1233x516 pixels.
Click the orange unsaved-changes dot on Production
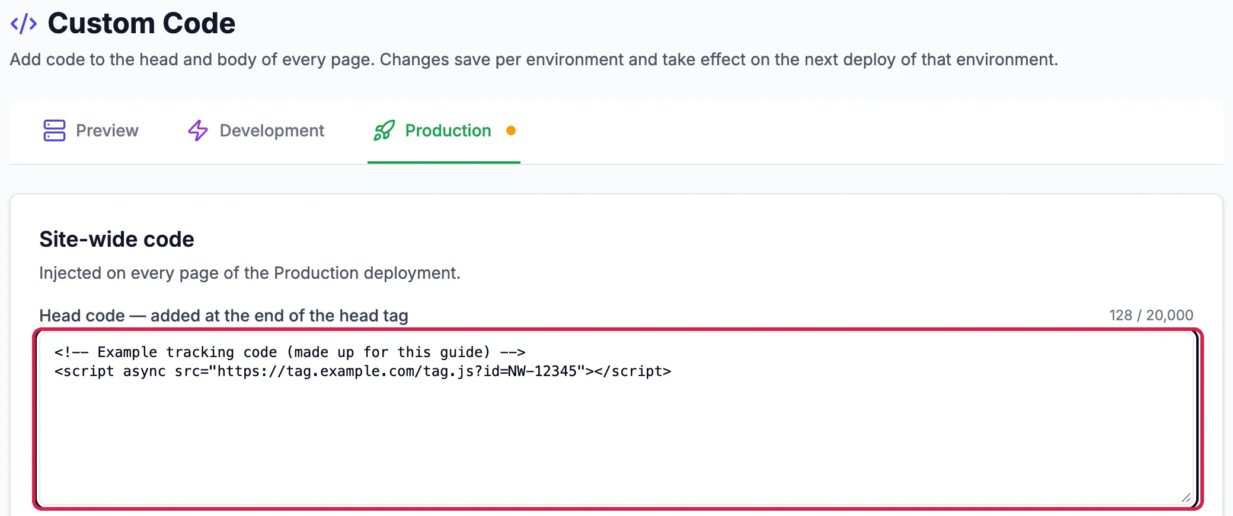pyautogui.click(x=511, y=130)
